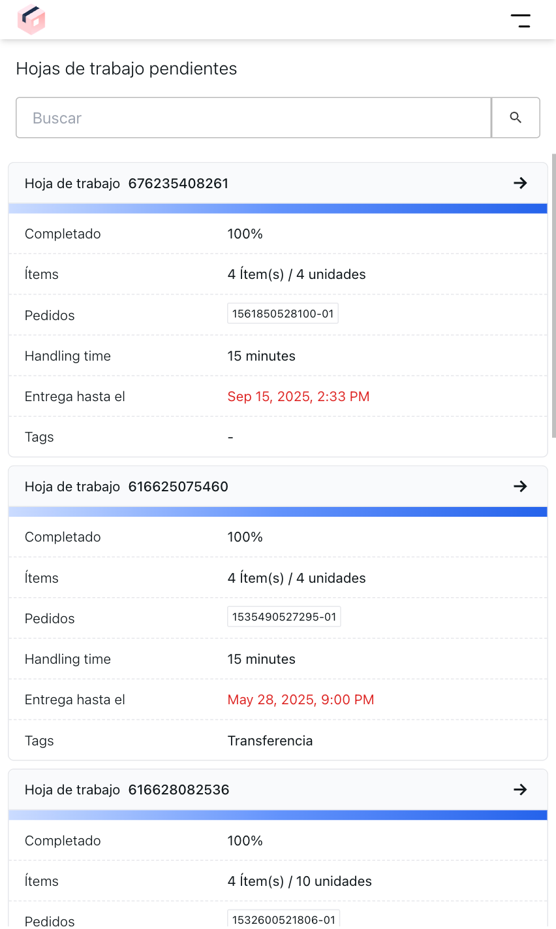Open worksheet 616628082536 via its arrow icon
This screenshot has height=929, width=556.
519,789
